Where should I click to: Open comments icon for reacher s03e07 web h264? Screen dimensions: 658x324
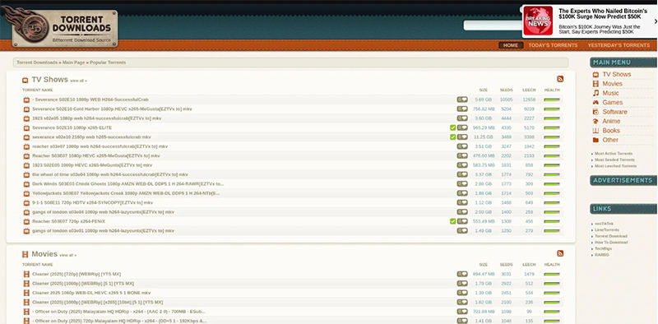click(x=462, y=146)
